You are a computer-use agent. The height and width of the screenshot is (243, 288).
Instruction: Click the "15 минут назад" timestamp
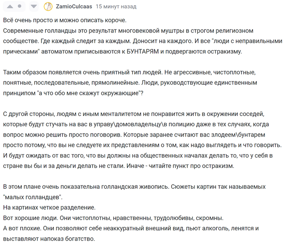[x=116, y=7]
